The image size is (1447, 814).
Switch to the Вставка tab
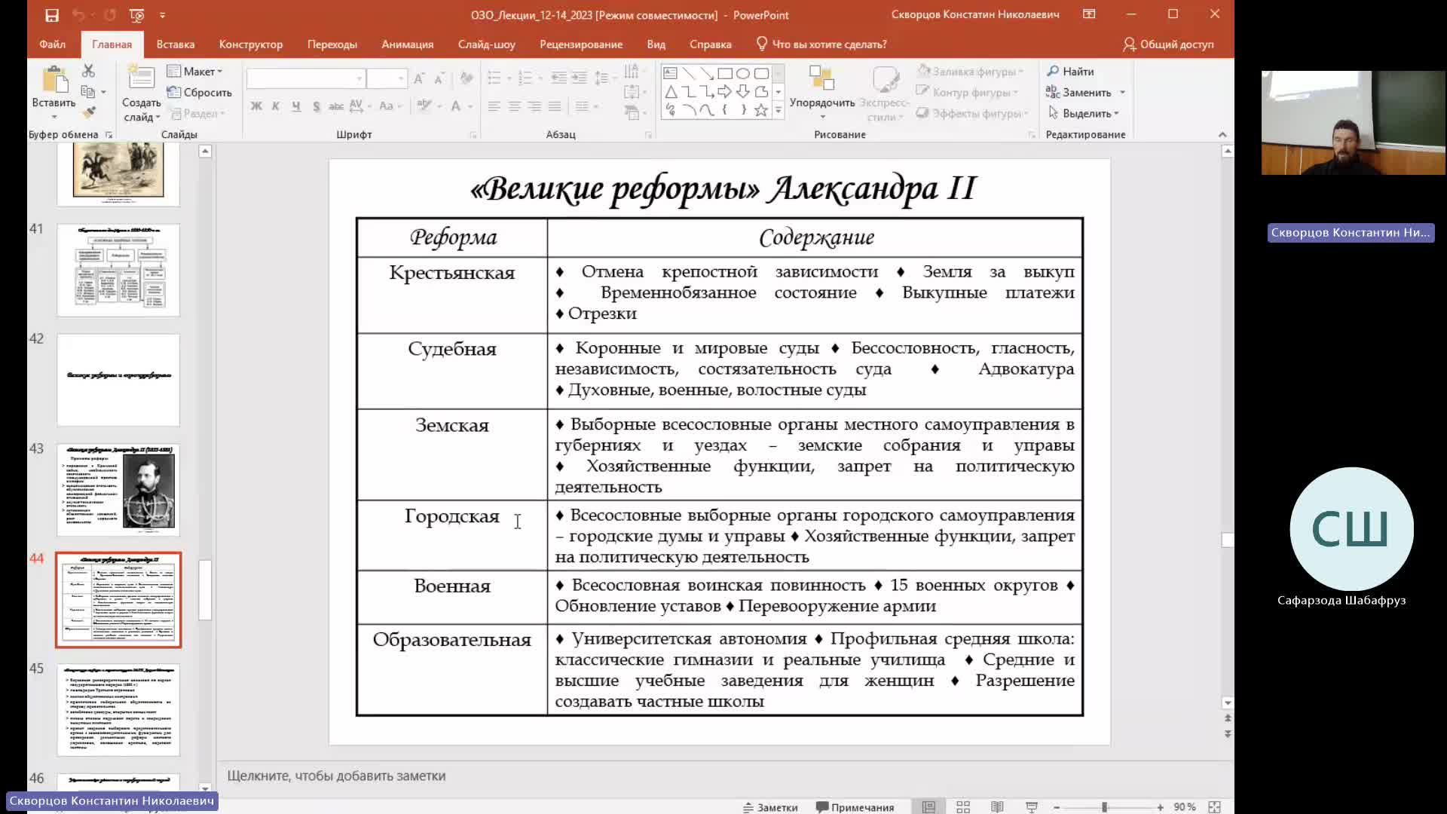[176, 44]
